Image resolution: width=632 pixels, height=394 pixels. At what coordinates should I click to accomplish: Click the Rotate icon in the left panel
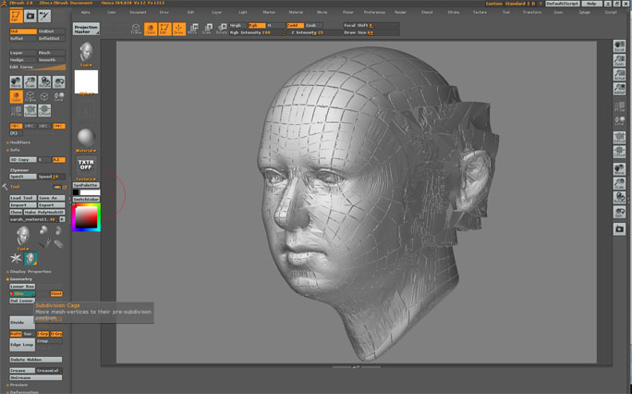pyautogui.click(x=44, y=82)
